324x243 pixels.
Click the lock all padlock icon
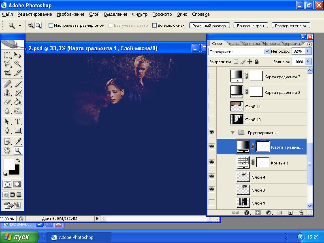point(256,62)
